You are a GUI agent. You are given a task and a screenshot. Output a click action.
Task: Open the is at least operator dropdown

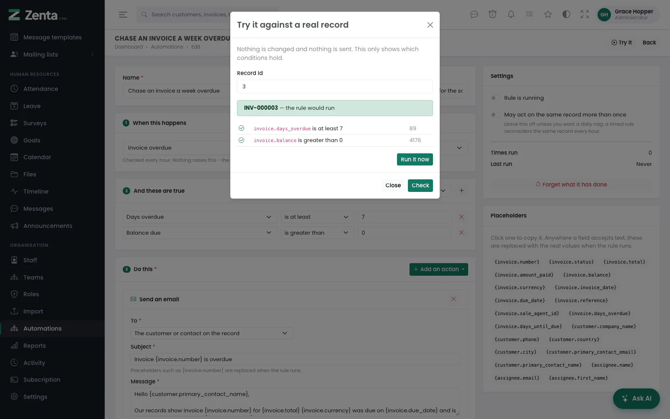pyautogui.click(x=317, y=217)
